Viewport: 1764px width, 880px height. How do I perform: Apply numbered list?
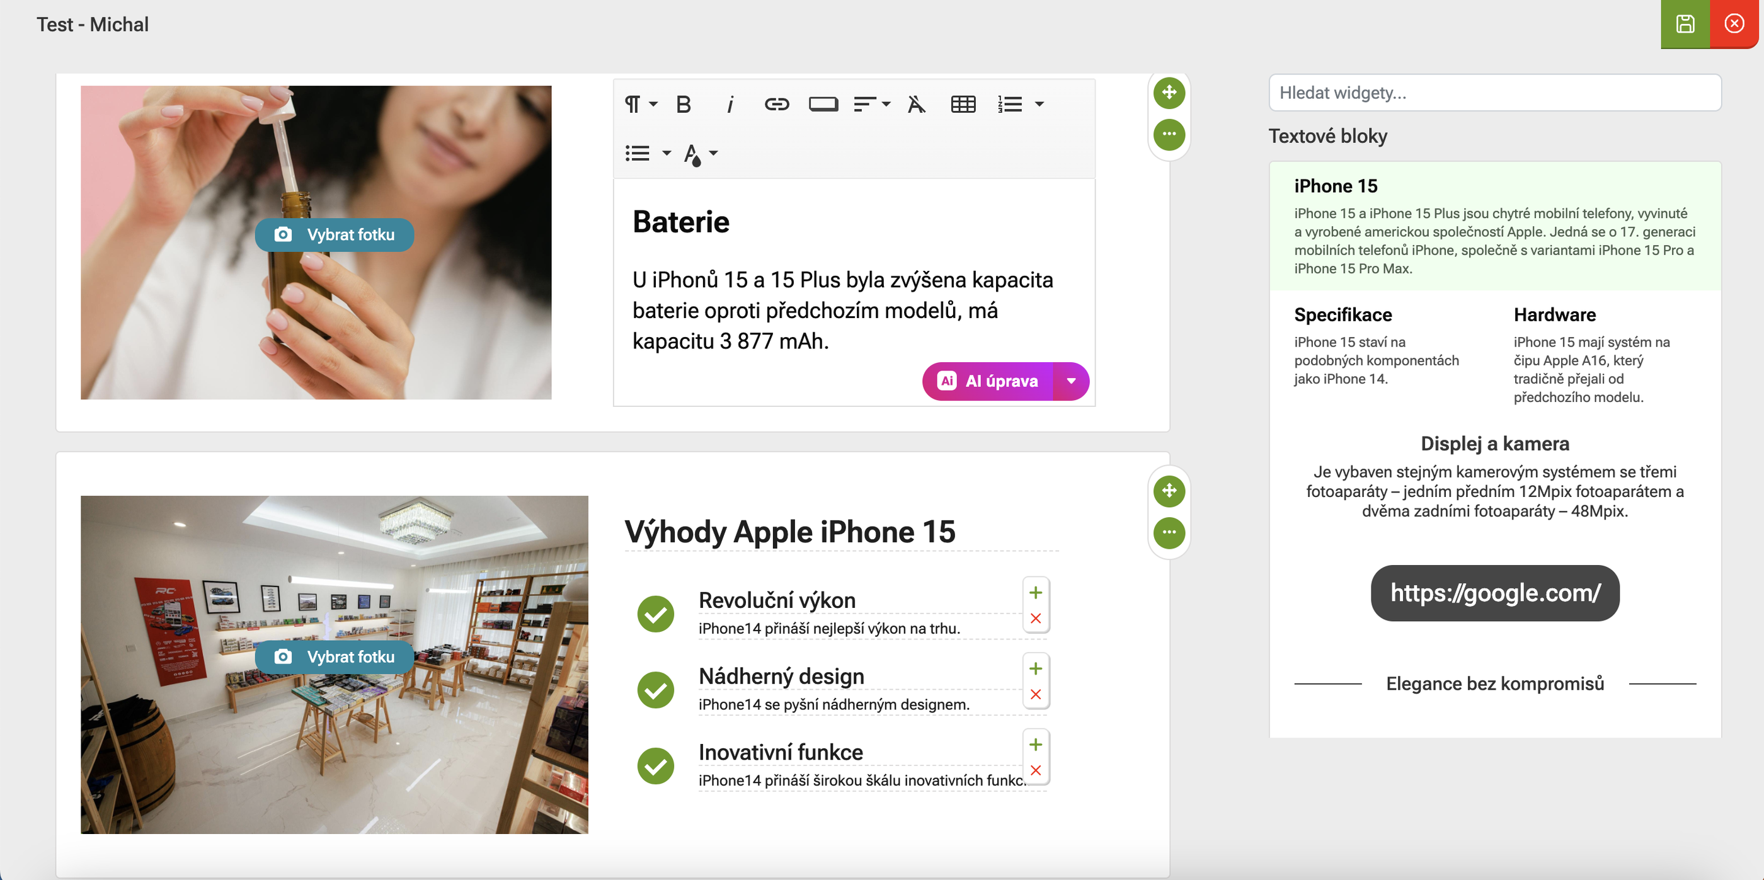tap(1009, 104)
